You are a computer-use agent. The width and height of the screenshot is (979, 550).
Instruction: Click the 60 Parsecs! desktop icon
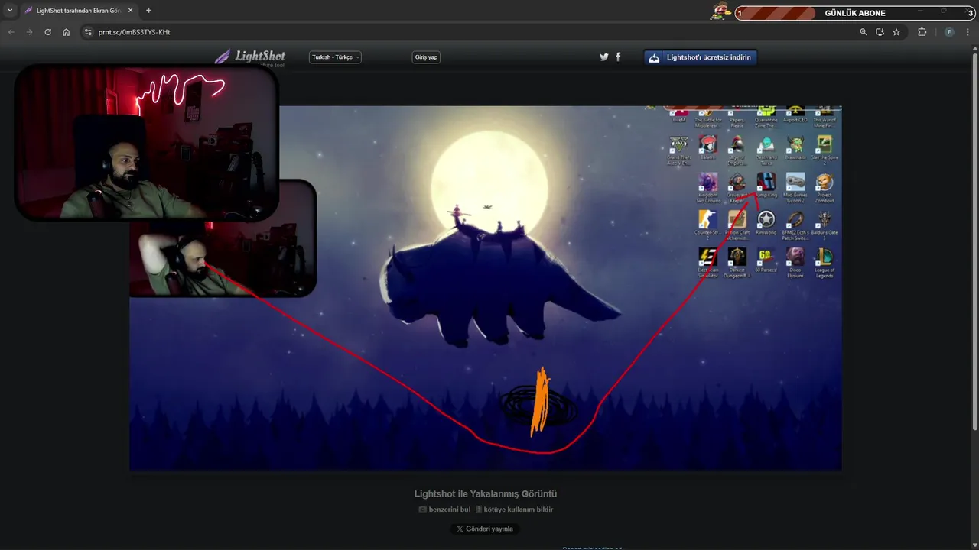pos(766,260)
